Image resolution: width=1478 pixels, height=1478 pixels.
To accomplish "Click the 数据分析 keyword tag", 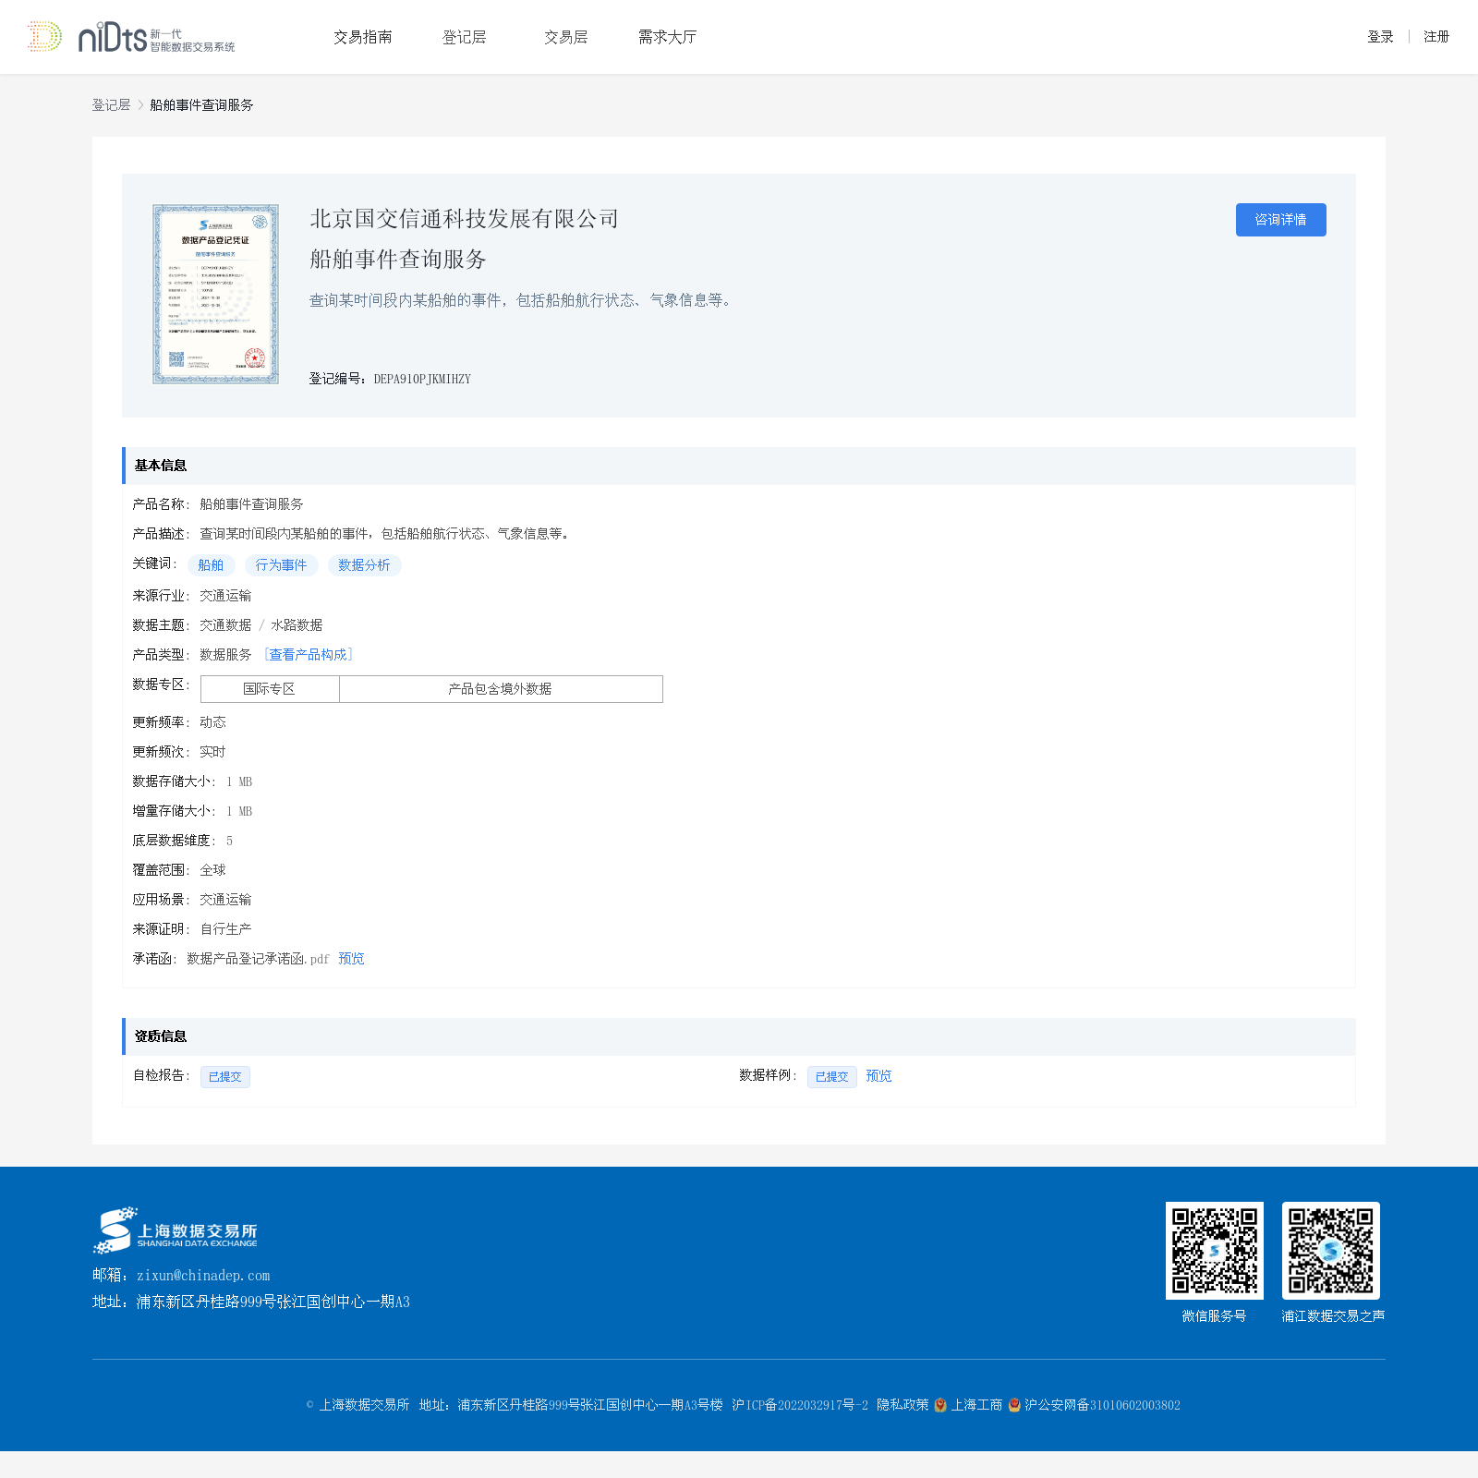I will coord(364,565).
